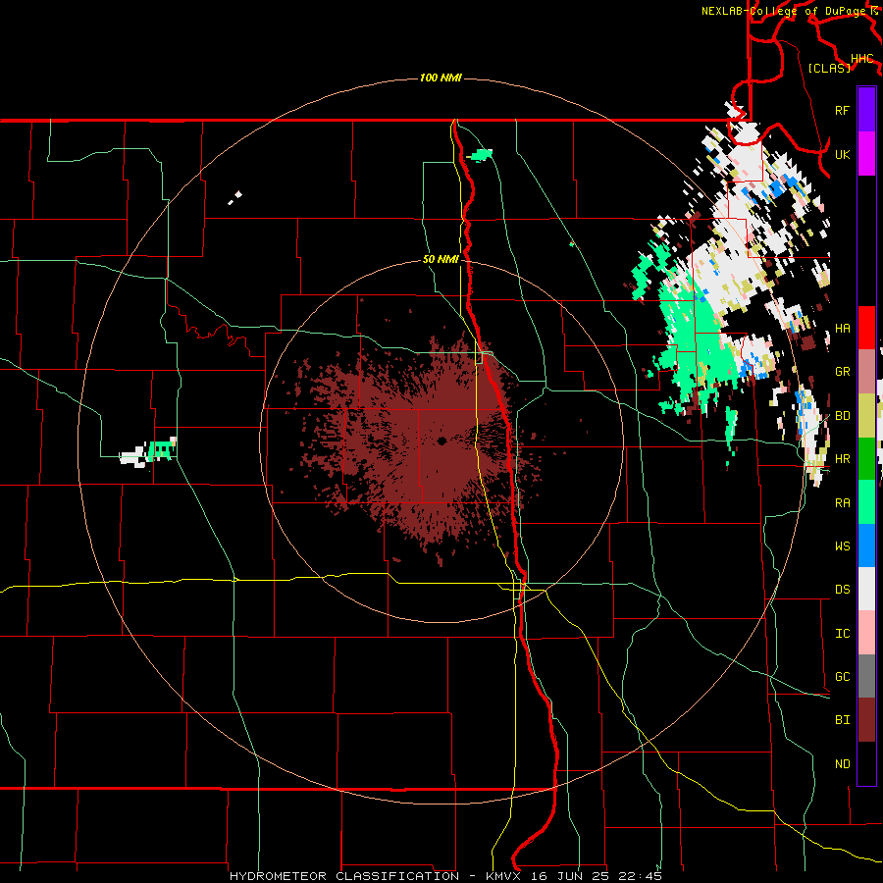
Task: Click the BI legend label
Action: (842, 720)
